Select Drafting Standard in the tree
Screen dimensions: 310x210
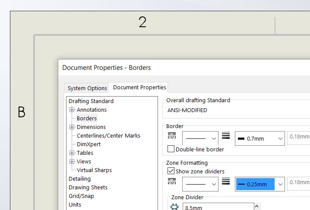91,101
